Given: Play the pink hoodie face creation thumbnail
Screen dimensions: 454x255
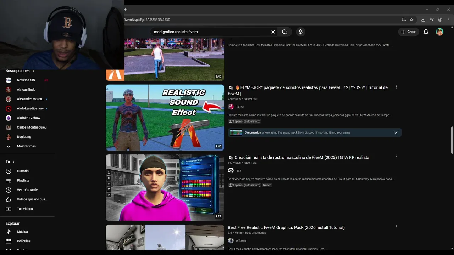Looking at the screenshot, I should pyautogui.click(x=165, y=188).
